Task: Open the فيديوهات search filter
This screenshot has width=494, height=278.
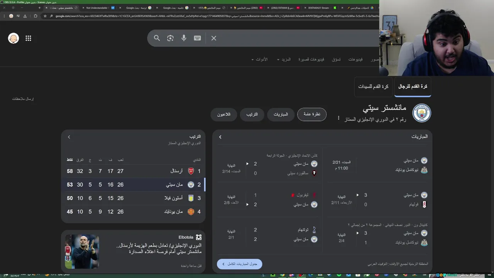Action: (x=355, y=59)
